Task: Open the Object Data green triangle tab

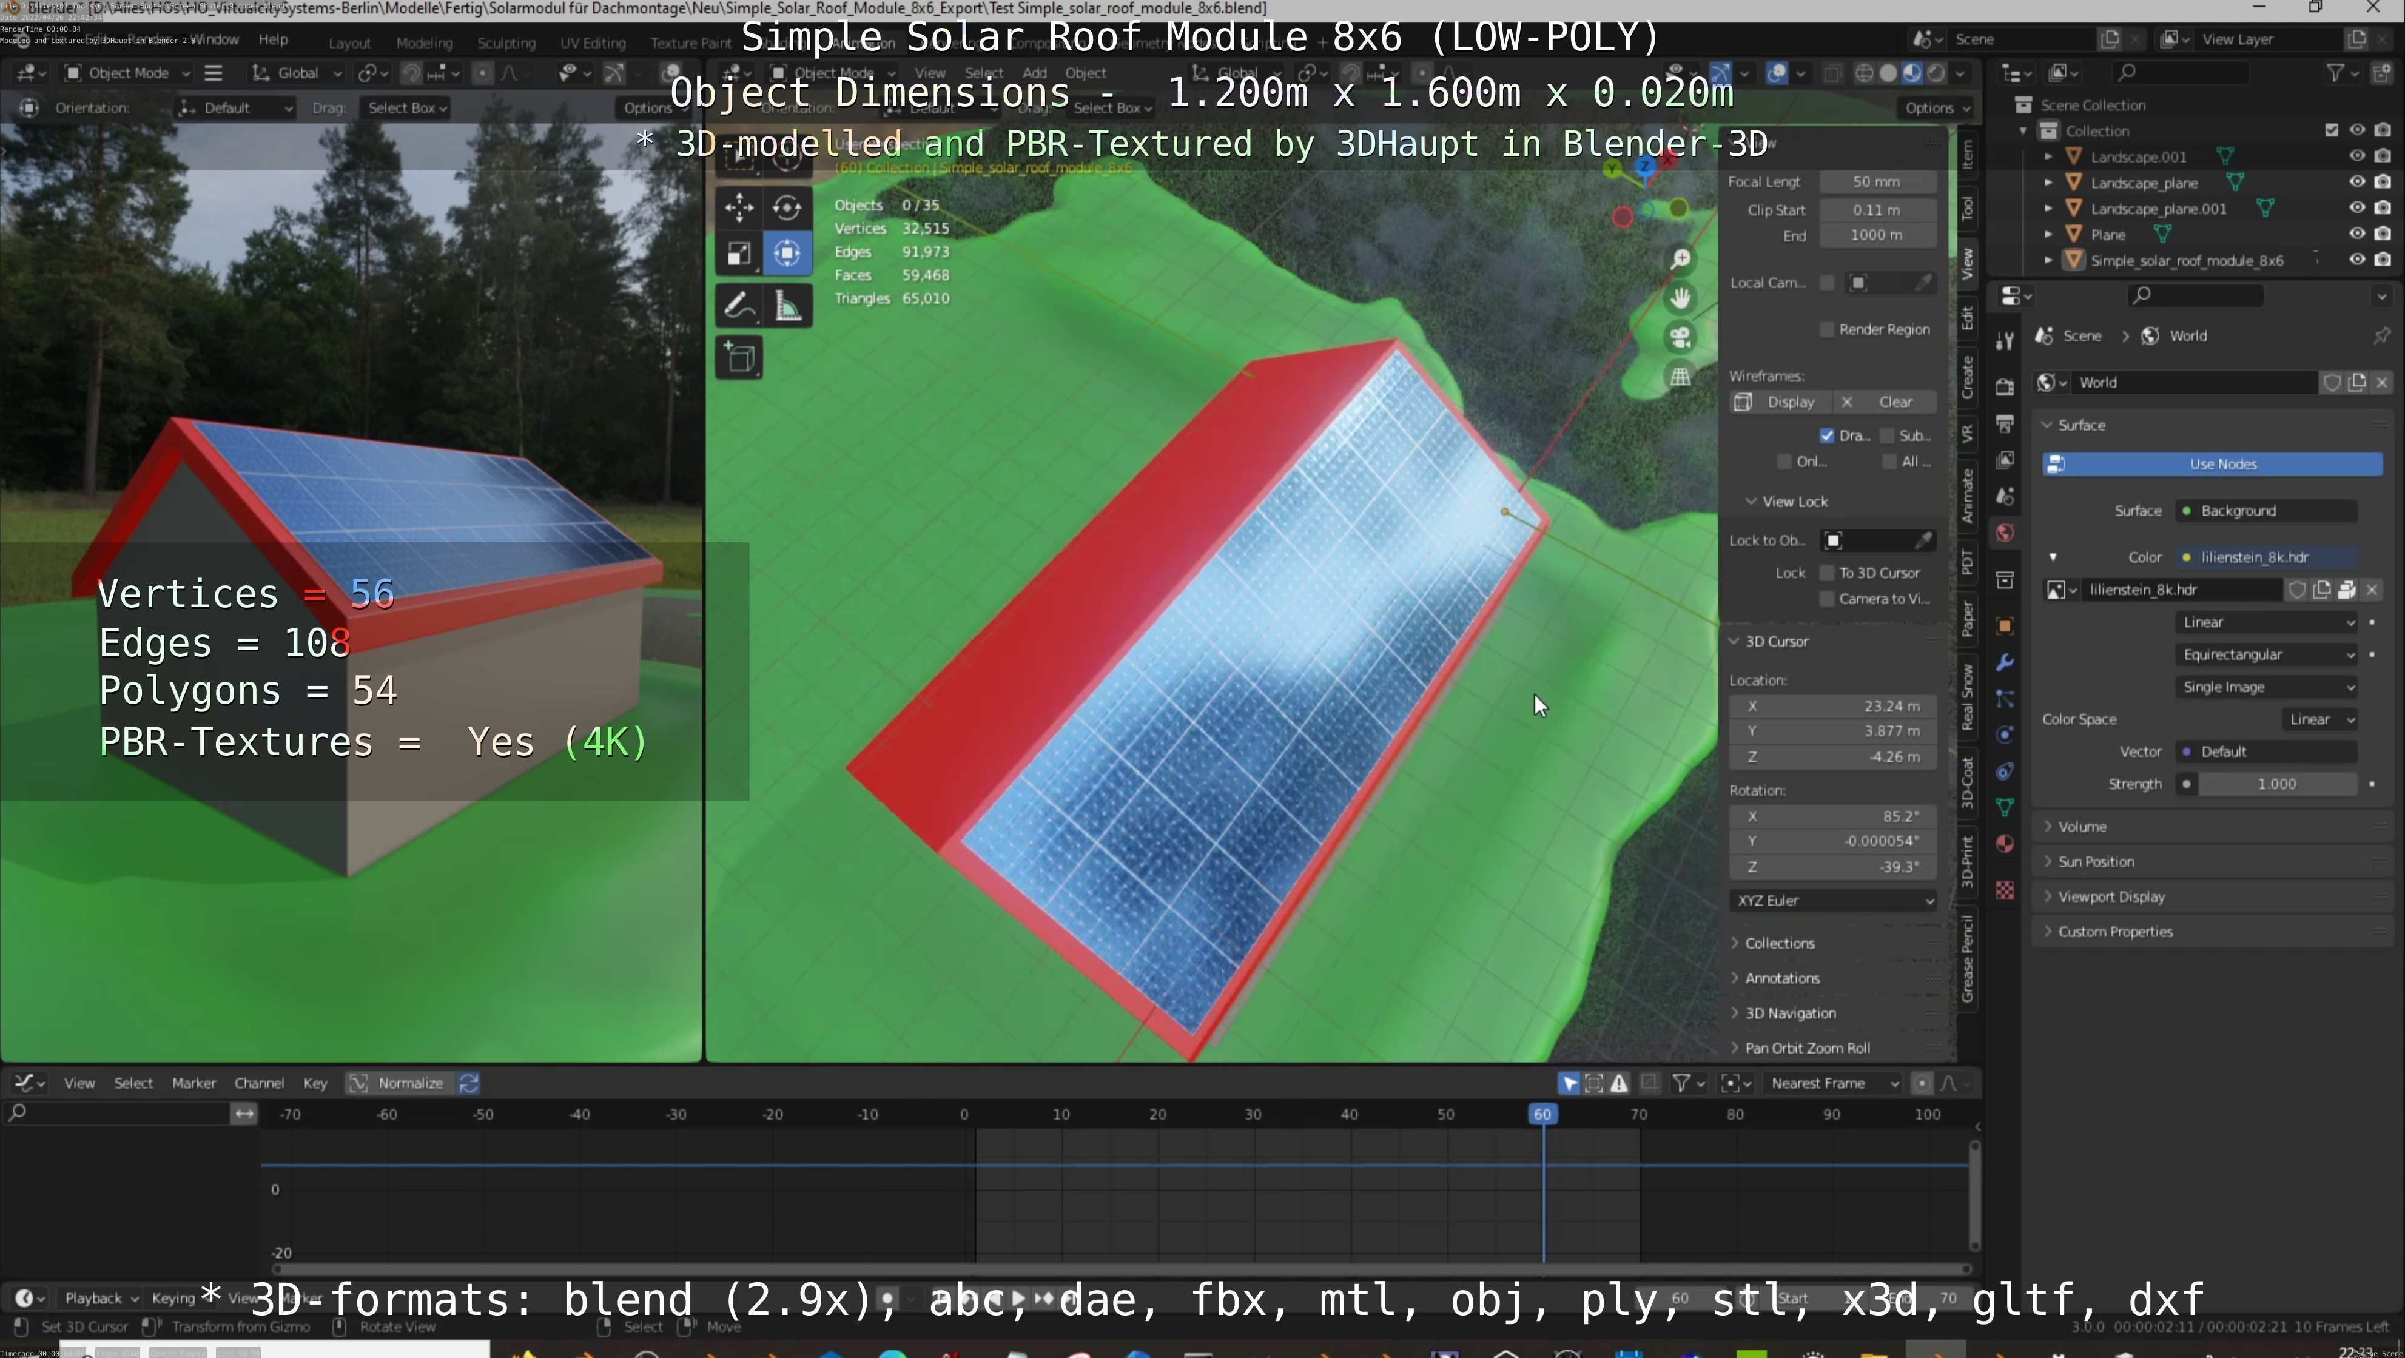Action: pyautogui.click(x=2005, y=807)
